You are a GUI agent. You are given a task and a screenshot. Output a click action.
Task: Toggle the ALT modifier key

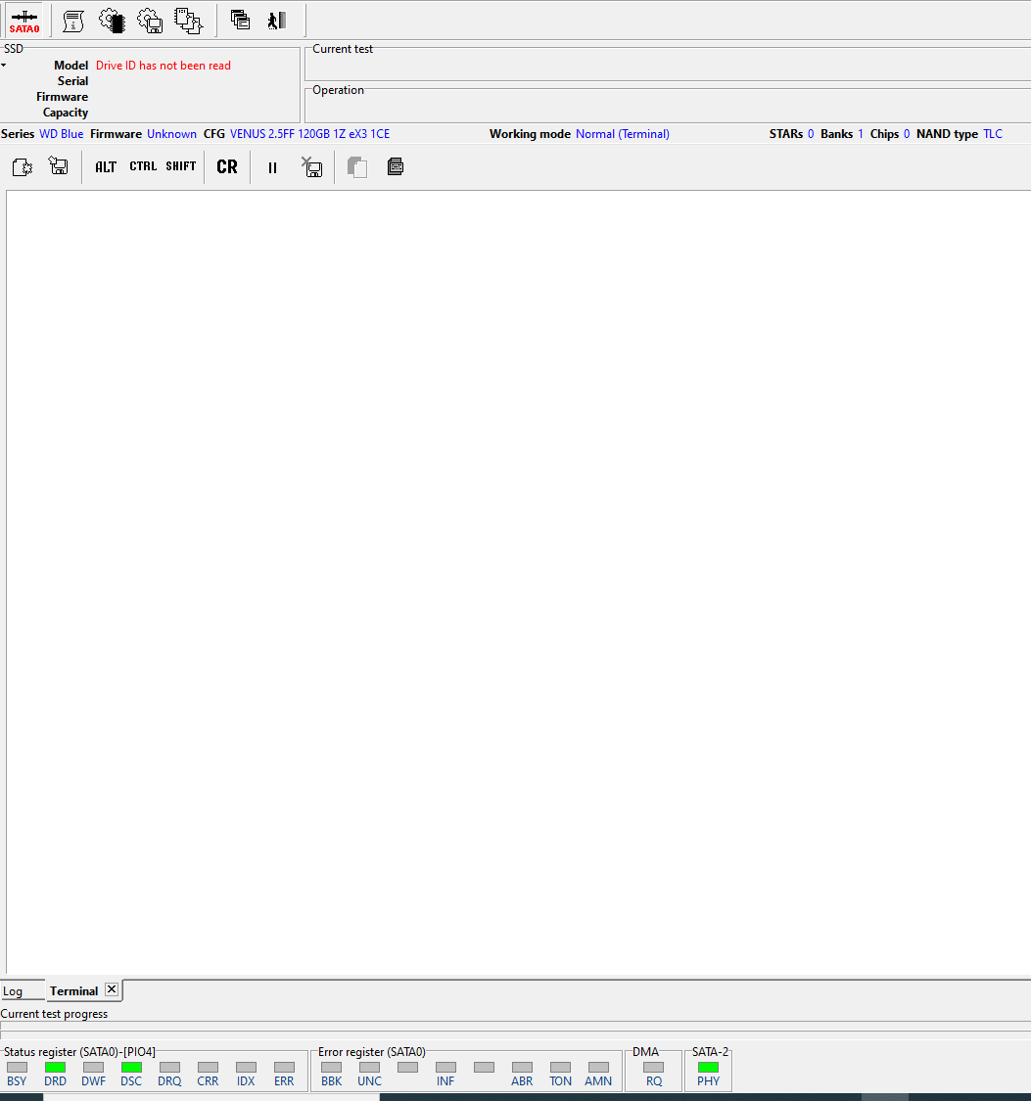point(106,167)
